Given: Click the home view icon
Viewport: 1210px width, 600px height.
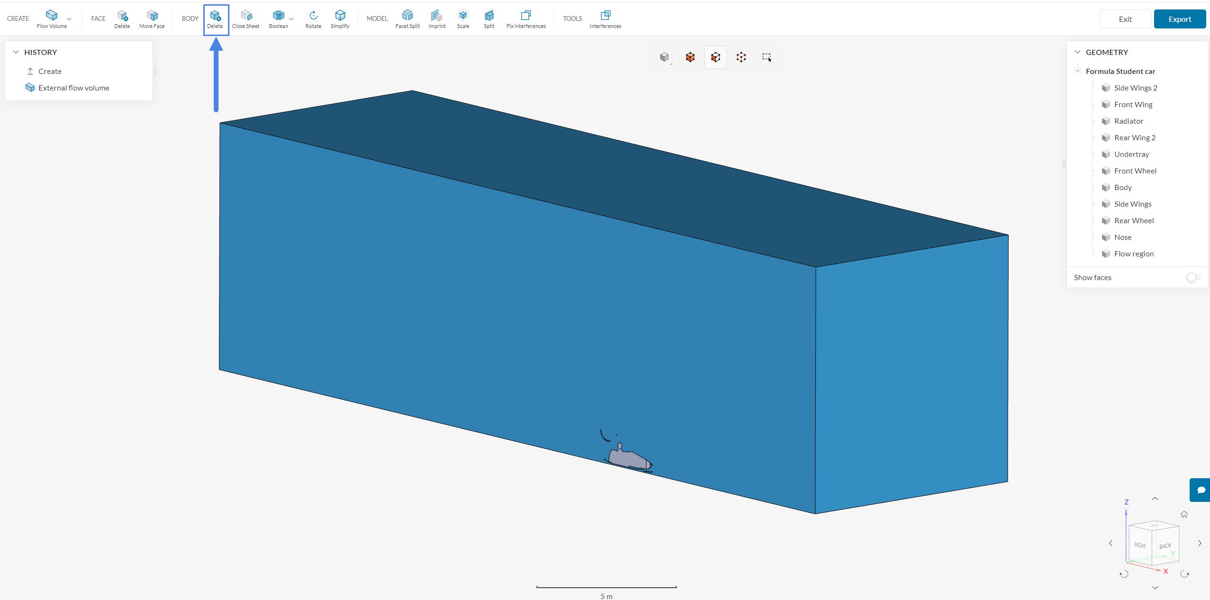Looking at the screenshot, I should pos(1184,514).
